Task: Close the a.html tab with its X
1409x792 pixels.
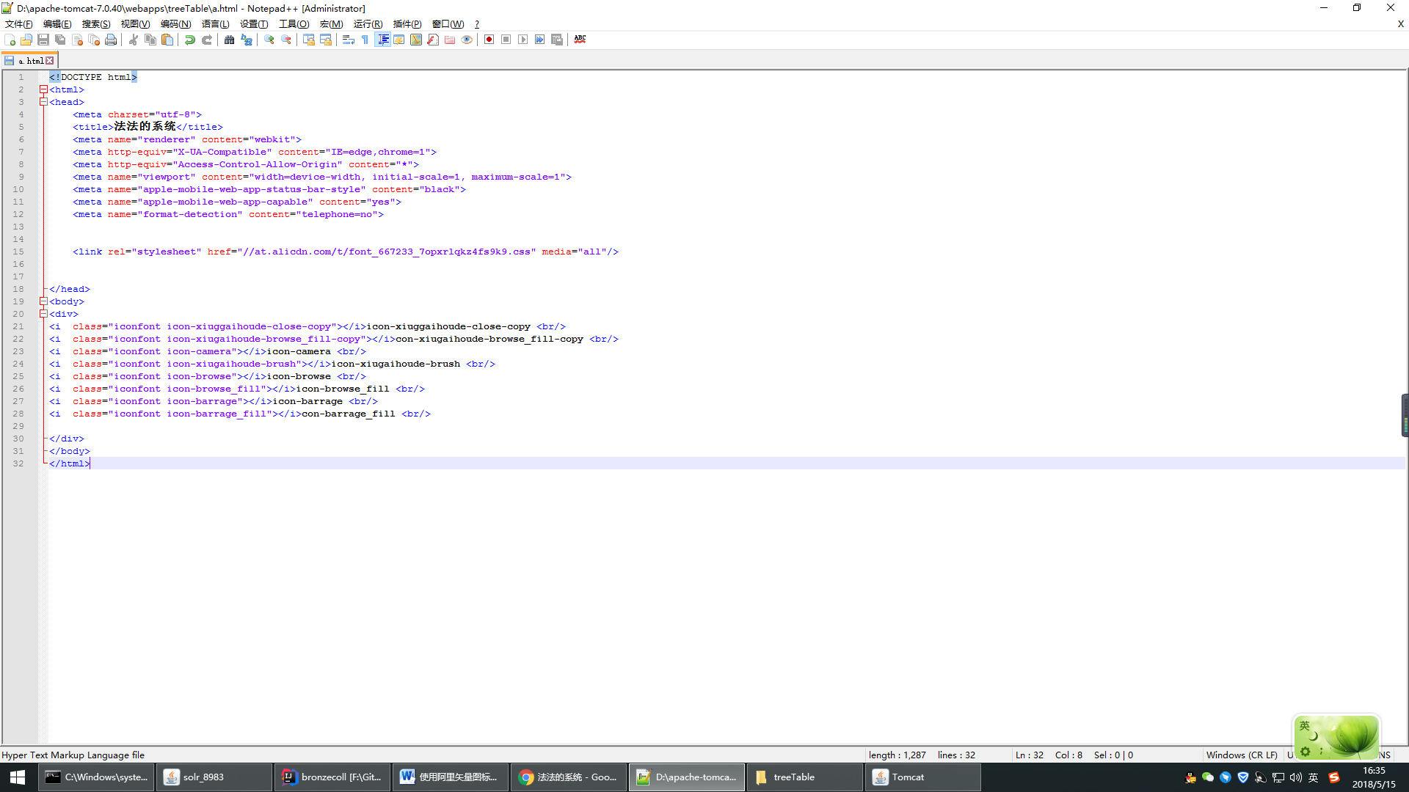Action: (x=50, y=61)
